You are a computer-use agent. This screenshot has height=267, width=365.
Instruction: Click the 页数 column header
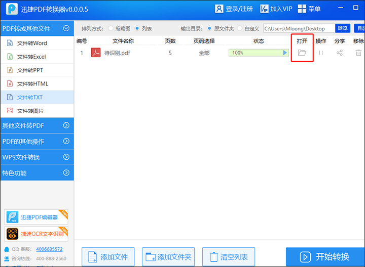[x=170, y=41]
